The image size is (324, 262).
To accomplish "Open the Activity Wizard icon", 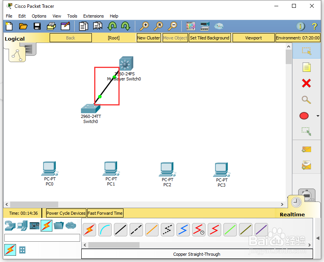I will [x=65, y=26].
